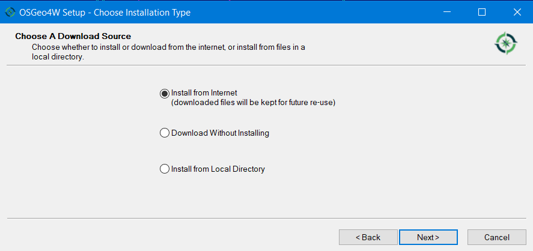Pick the Install from Local Directory radio circle
This screenshot has width=533, height=251.
165,169
